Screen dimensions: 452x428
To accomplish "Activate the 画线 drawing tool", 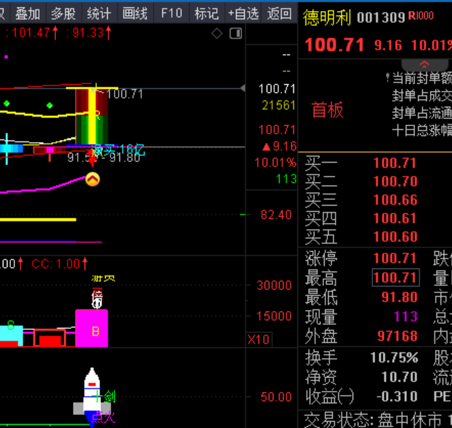I will [x=135, y=13].
